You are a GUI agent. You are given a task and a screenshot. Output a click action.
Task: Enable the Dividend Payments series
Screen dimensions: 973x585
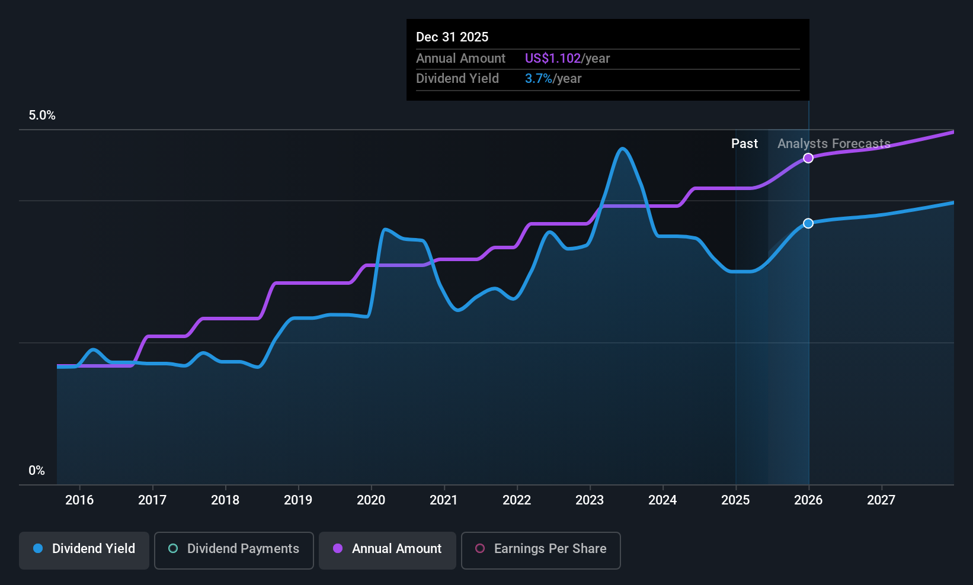point(234,551)
